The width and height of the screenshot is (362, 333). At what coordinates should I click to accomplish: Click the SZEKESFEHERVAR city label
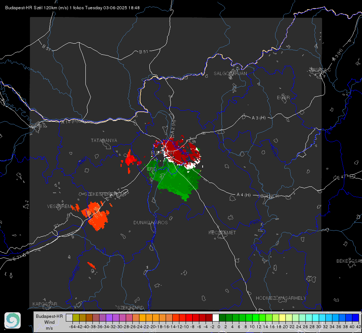[105, 194]
